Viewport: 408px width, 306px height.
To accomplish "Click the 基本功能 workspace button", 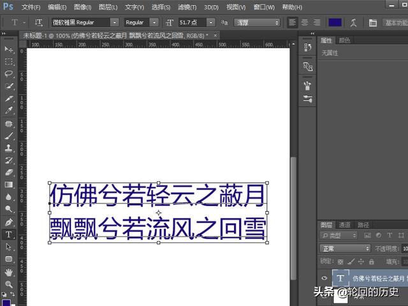I will [395, 22].
